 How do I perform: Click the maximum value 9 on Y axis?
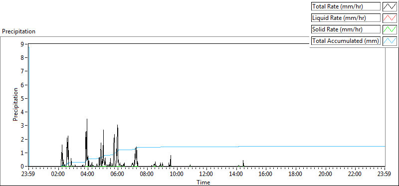[x=22, y=44]
